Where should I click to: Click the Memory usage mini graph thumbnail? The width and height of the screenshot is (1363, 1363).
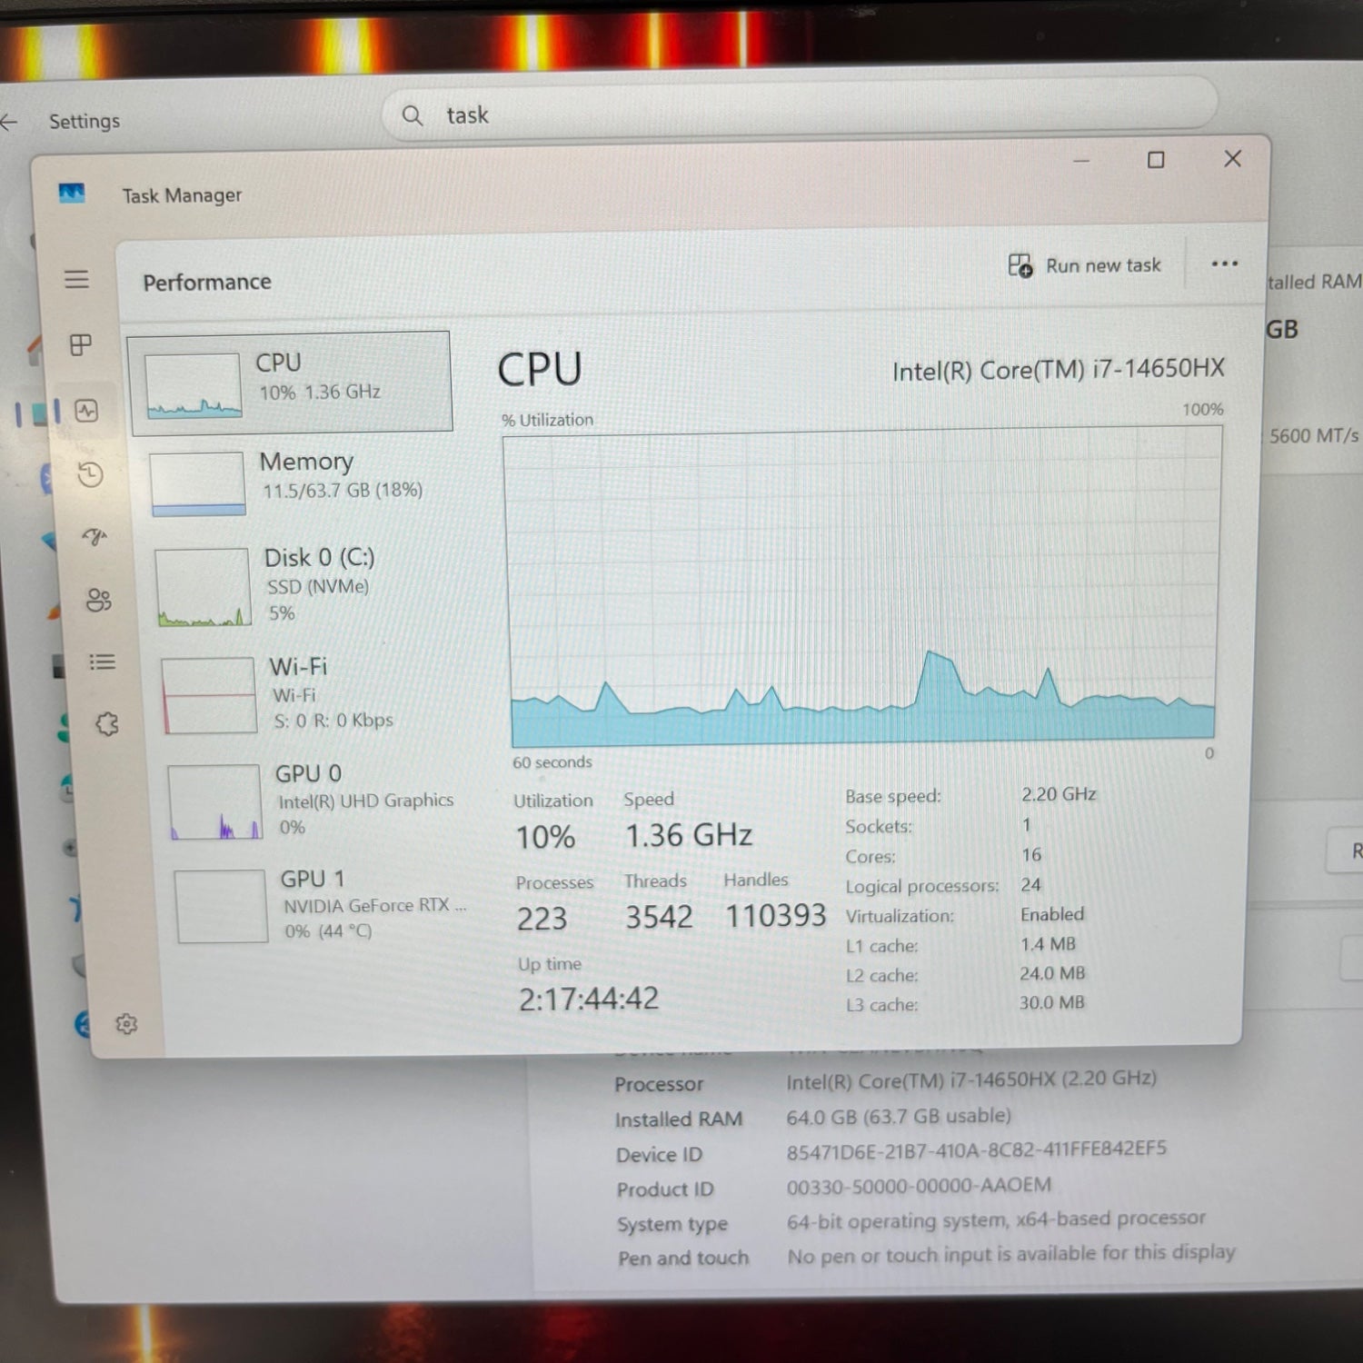point(198,483)
